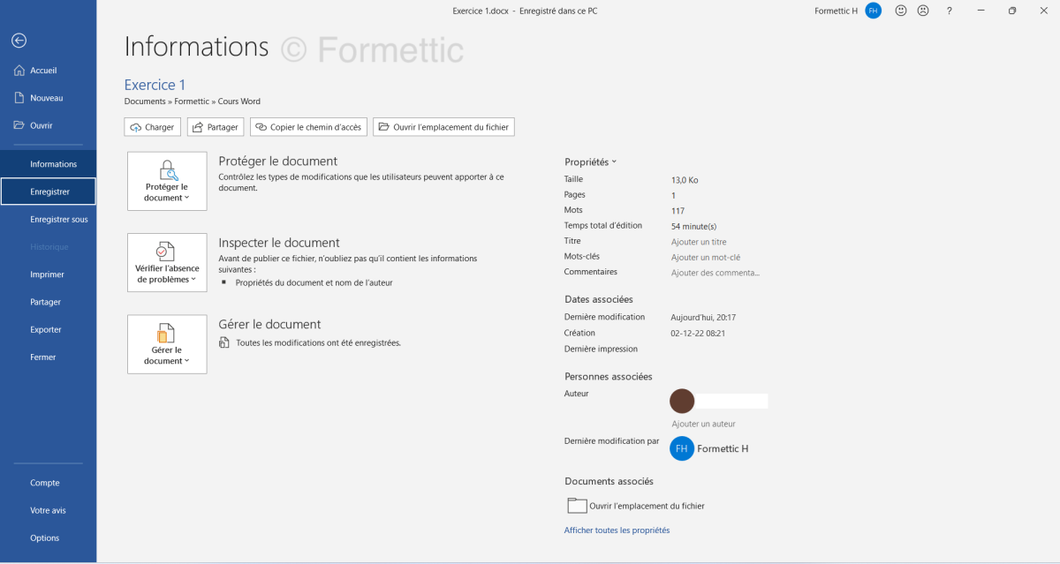
Task: Click the smiley face feedback icon
Action: pyautogui.click(x=901, y=11)
